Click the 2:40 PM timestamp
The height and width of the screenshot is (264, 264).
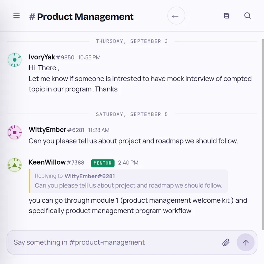point(128,163)
